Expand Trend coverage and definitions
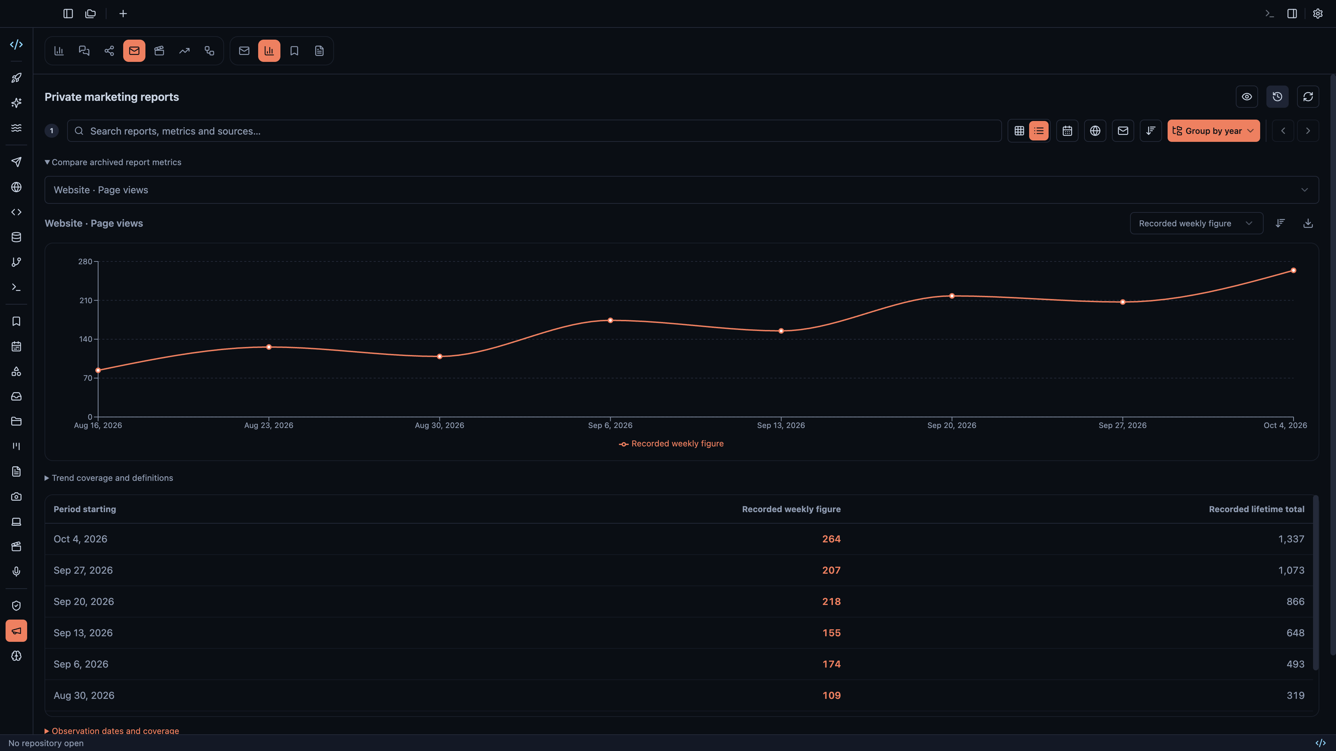The image size is (1336, 751). point(109,478)
